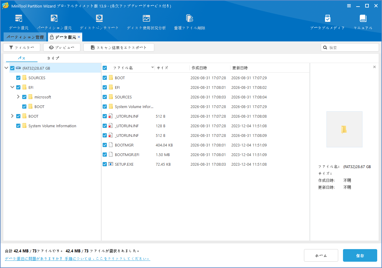Click the search magnifier icon

[325, 48]
